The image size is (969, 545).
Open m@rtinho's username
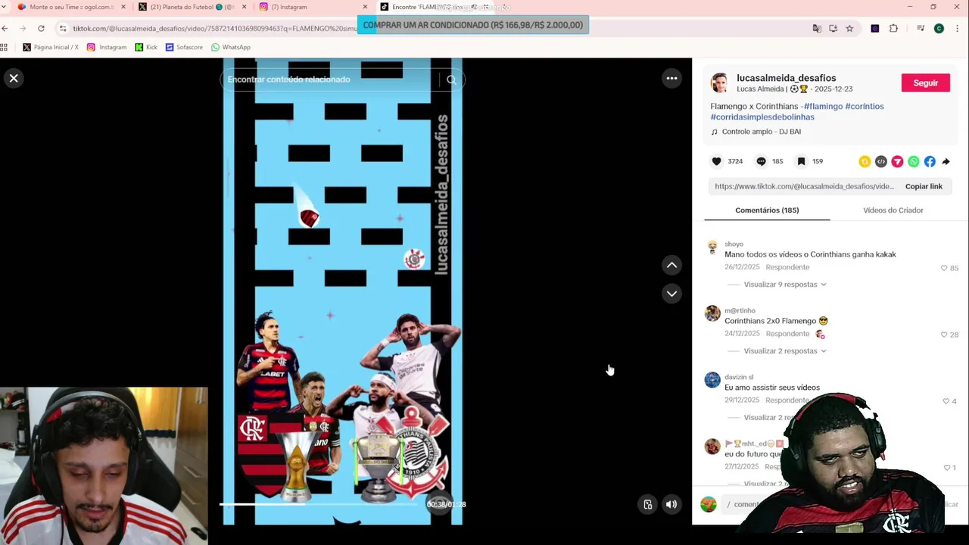[x=740, y=310]
